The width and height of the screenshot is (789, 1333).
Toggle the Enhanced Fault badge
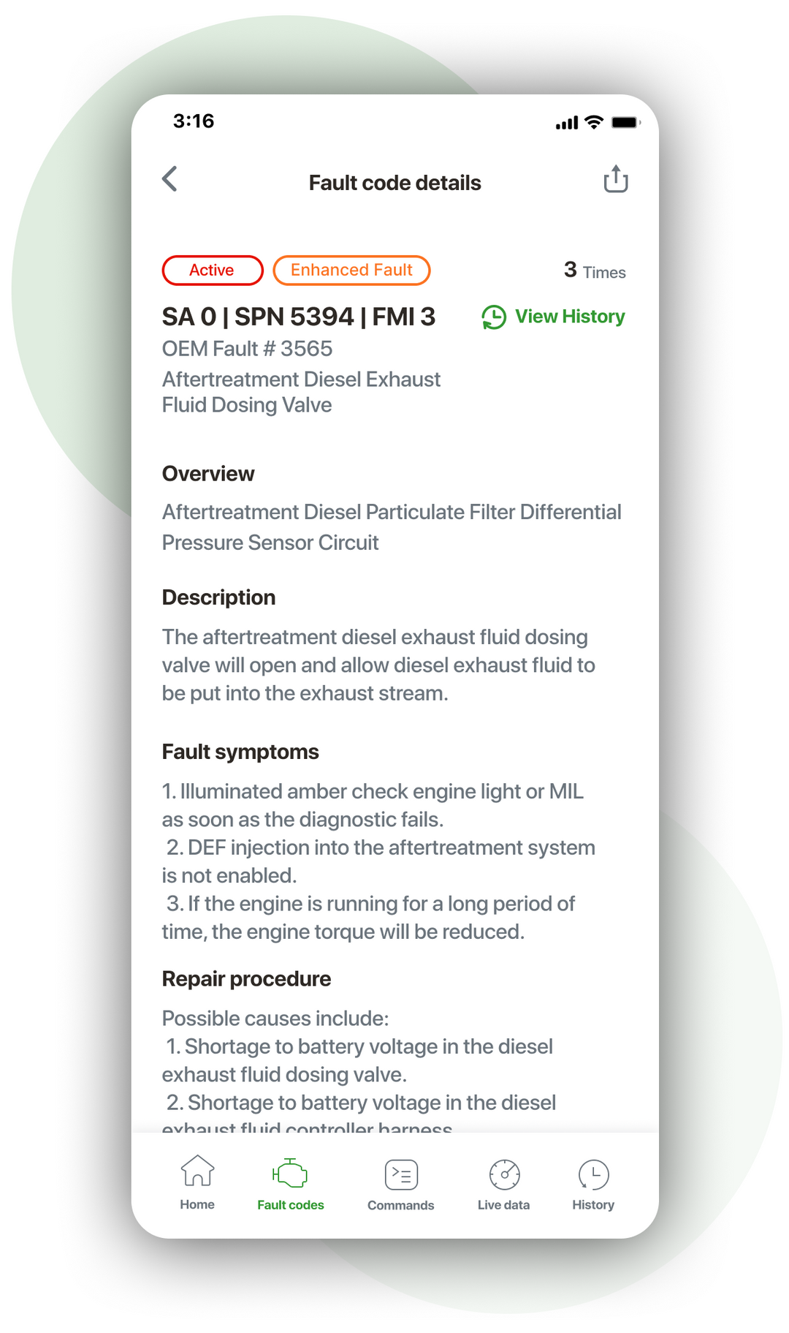pyautogui.click(x=351, y=270)
